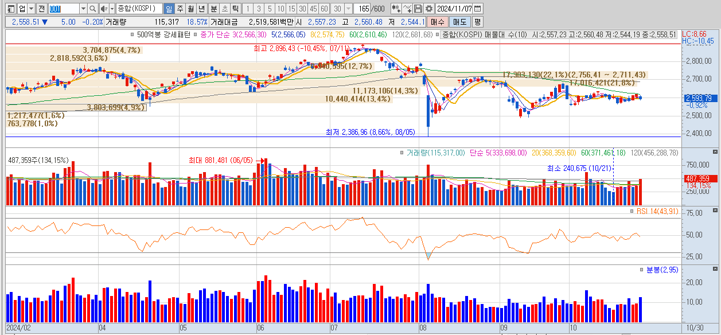721x335 pixels.
Task: Click the small box icon at RSI panel corner
Action: 715,211
